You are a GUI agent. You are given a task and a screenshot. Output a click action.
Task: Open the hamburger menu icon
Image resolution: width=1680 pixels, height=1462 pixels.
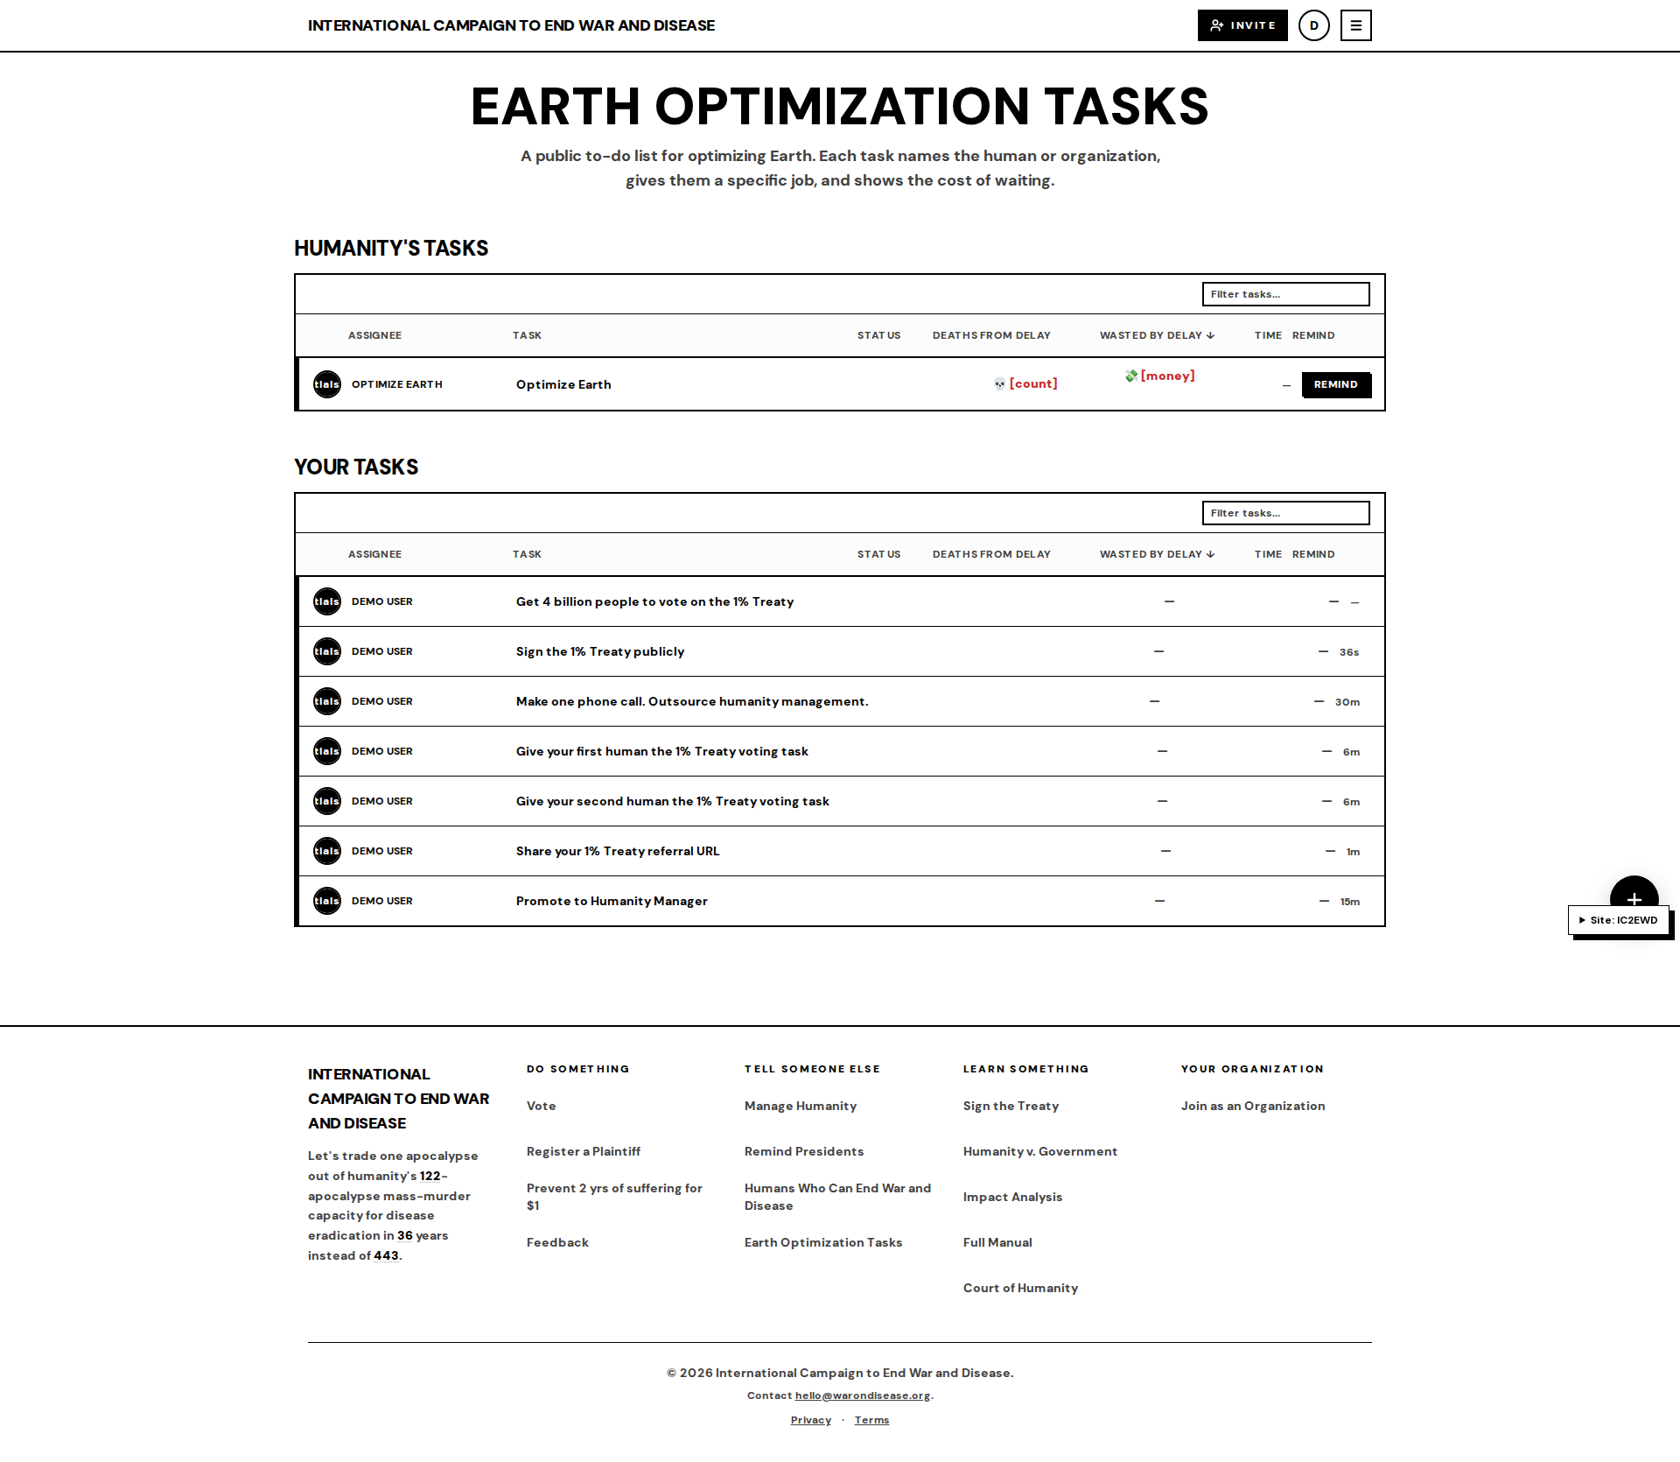tap(1355, 25)
